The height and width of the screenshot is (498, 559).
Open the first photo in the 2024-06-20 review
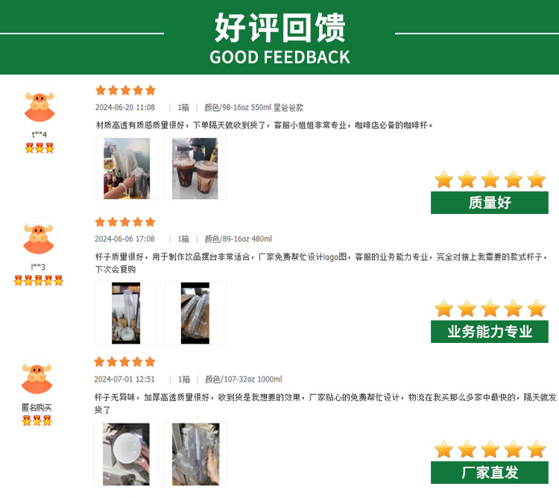coord(127,168)
